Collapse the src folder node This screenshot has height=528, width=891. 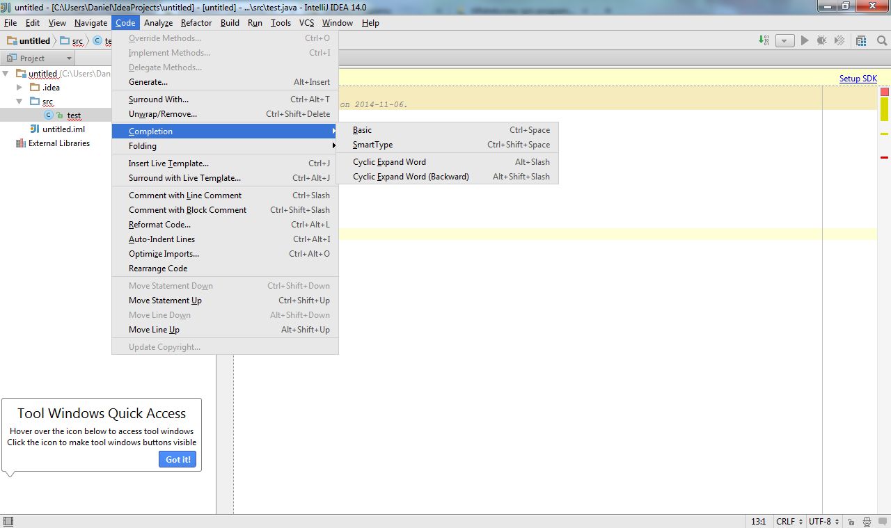point(20,101)
